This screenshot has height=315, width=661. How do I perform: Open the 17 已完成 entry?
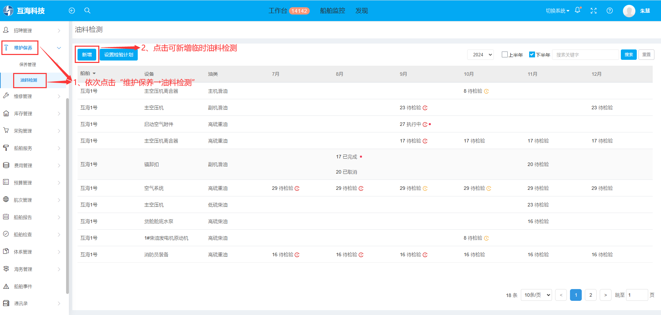346,157
